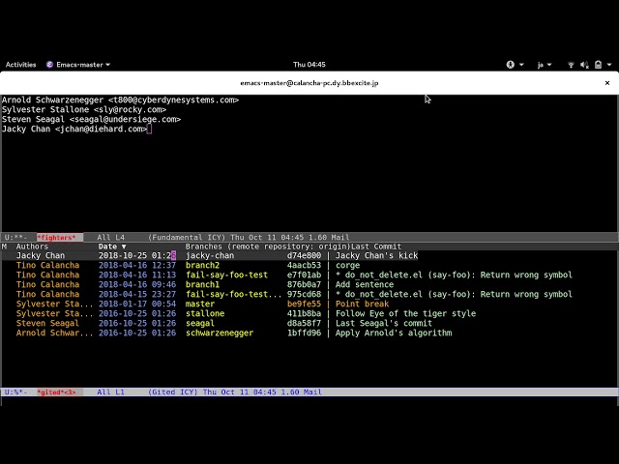619x464 pixels.
Task: Click commit hash d74e800
Action: 304,255
